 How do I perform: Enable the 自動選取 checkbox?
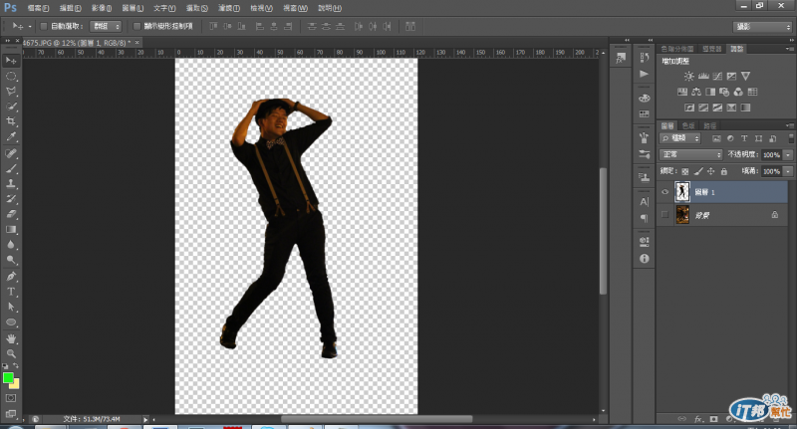click(x=44, y=26)
